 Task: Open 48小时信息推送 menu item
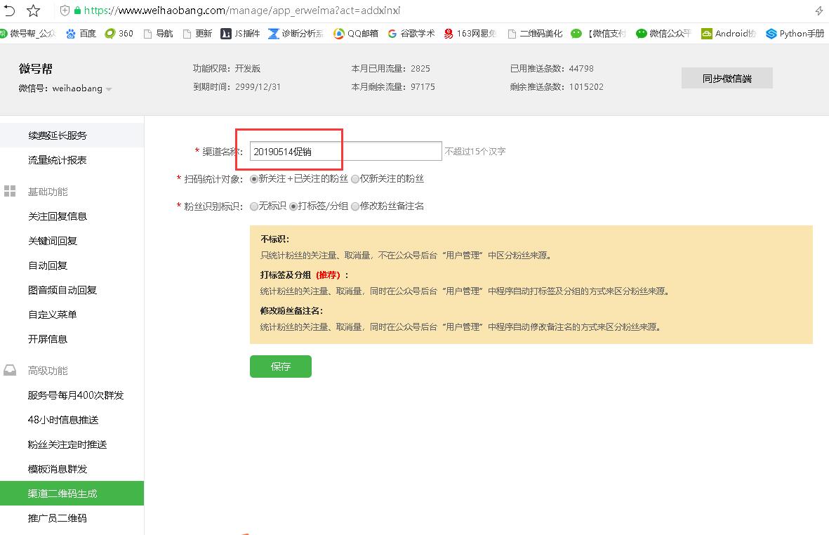pos(72,420)
